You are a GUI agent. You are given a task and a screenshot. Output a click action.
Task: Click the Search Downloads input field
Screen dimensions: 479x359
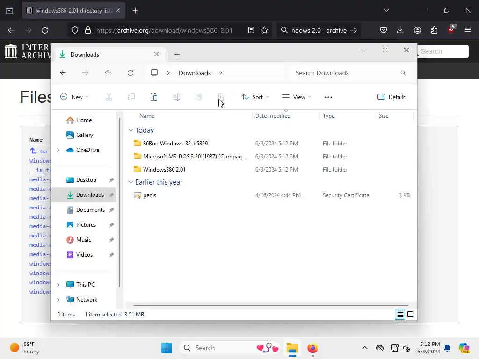pyautogui.click(x=351, y=73)
